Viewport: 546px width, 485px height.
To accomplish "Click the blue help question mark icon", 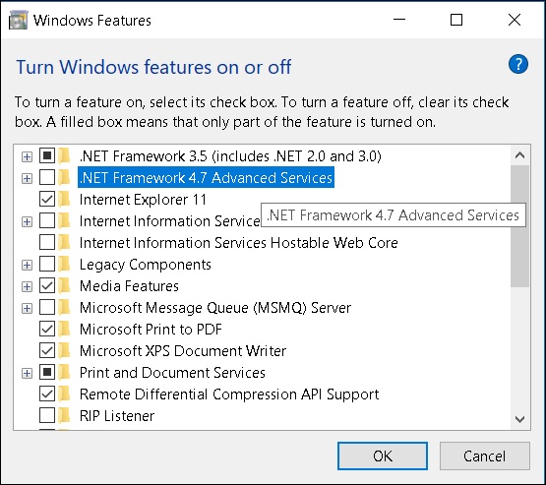I will tap(518, 64).
